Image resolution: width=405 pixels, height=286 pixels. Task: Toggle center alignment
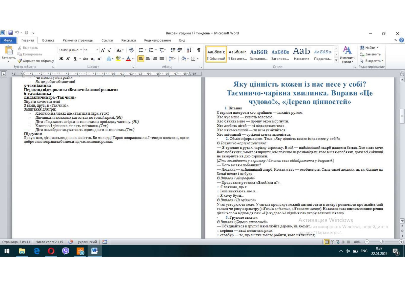click(148, 59)
